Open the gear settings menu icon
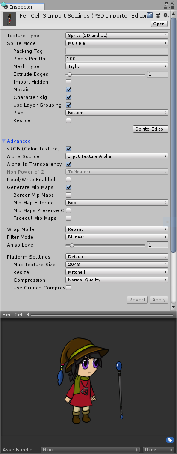The image size is (177, 454). point(166,15)
